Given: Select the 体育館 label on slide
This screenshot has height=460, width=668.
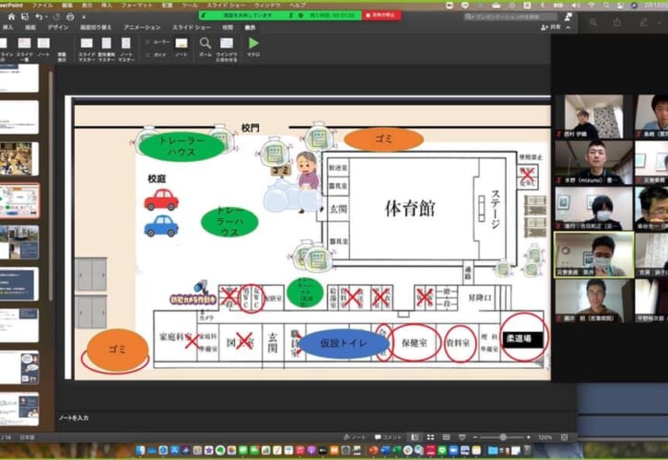Looking at the screenshot, I should pos(410,209).
